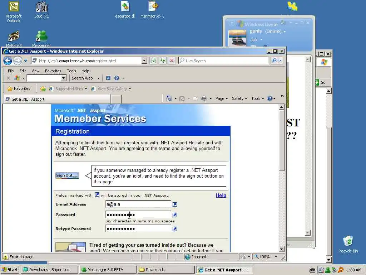Open the Edit menu
This screenshot has width=366, height=275.
coord(23,71)
